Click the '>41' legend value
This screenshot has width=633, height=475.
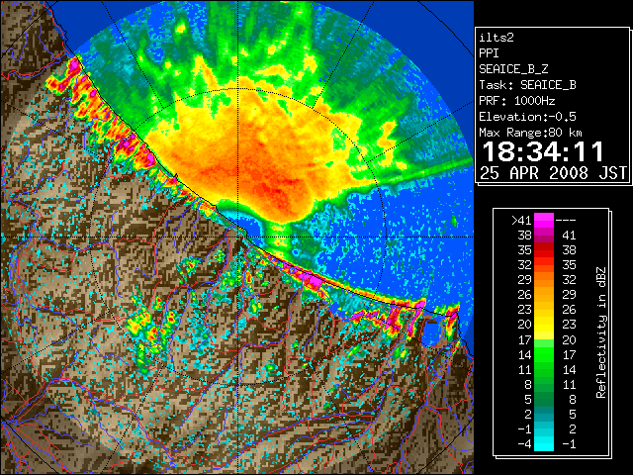click(521, 221)
